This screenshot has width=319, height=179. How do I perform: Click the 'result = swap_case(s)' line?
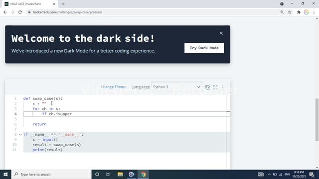[x=57, y=145]
